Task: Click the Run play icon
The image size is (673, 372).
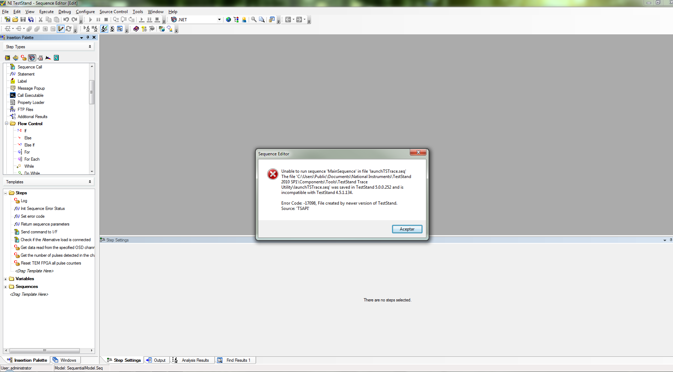Action: [90, 20]
